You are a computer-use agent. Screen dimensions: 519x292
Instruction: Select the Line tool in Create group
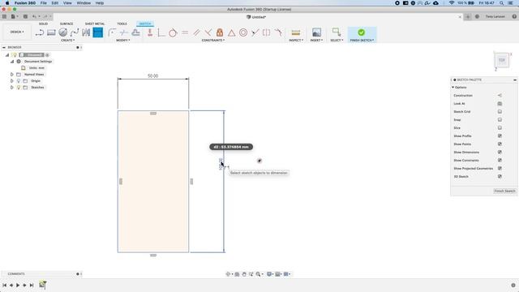pyautogui.click(x=40, y=32)
